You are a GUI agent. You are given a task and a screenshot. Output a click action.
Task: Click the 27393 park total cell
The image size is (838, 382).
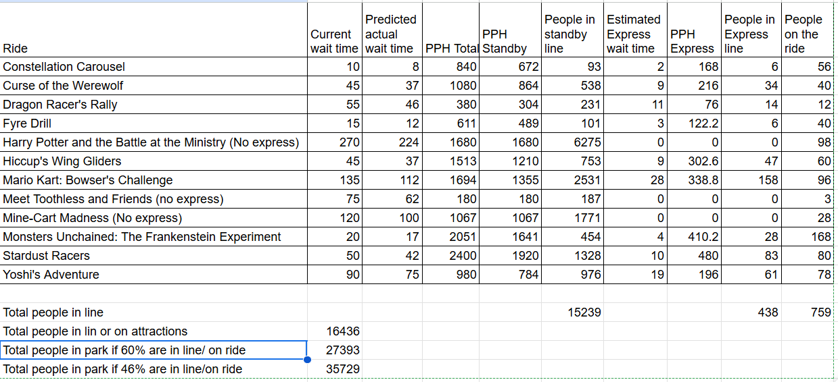(335, 350)
